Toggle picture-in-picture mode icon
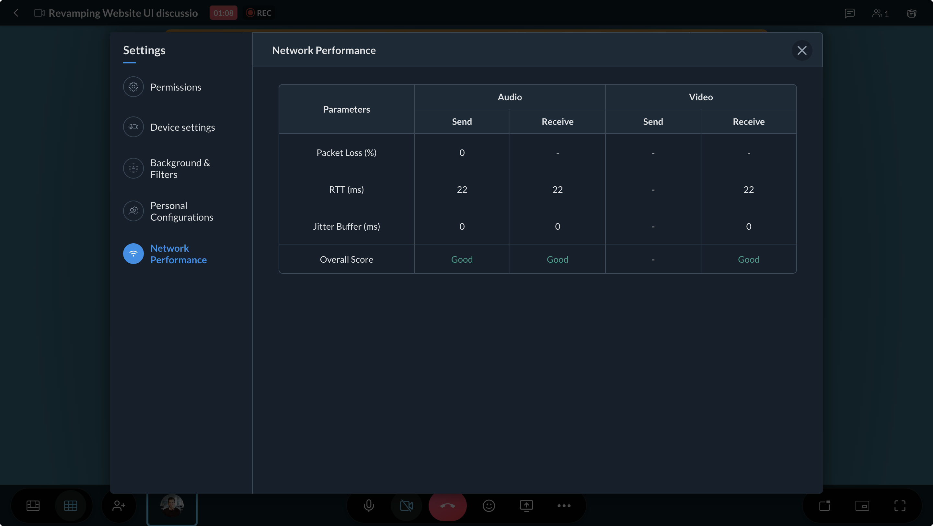This screenshot has width=933, height=526. tap(862, 505)
